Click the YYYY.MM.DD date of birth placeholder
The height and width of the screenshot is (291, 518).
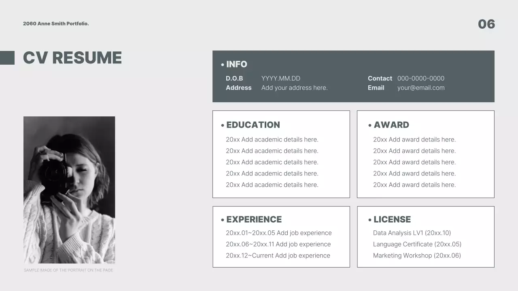(x=280, y=78)
